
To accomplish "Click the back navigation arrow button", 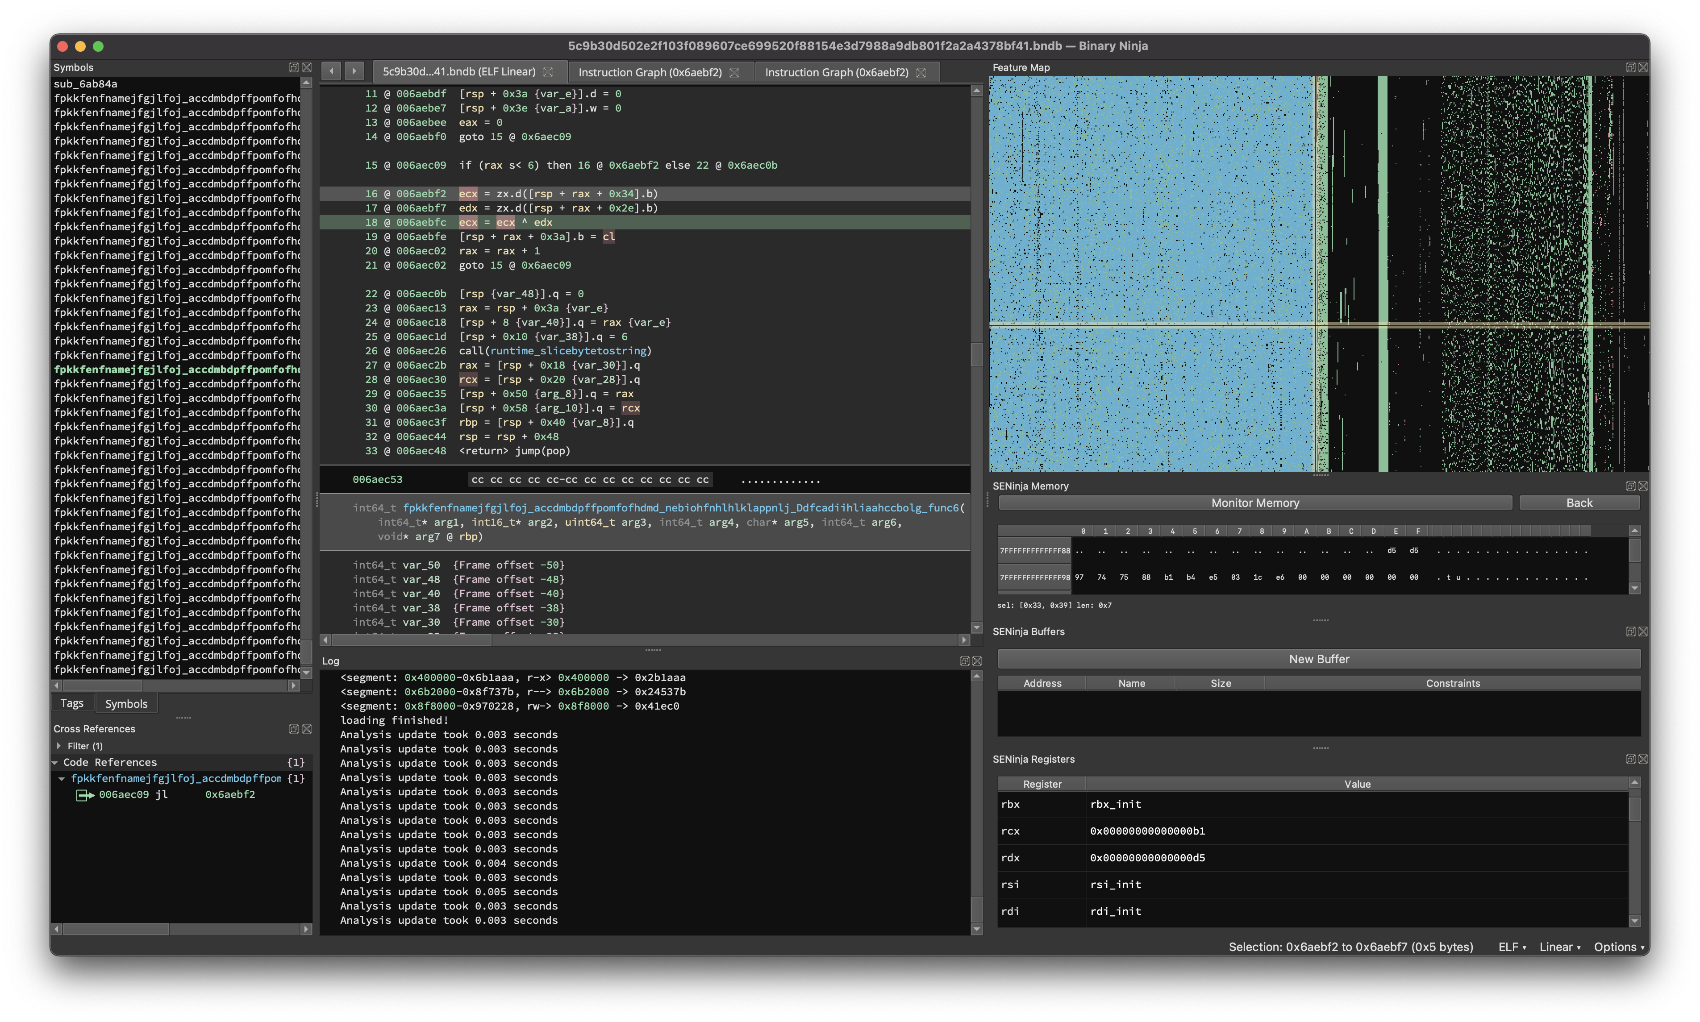I will pos(331,71).
